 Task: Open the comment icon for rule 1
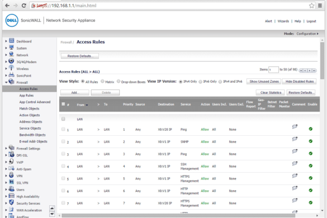coord(295,127)
